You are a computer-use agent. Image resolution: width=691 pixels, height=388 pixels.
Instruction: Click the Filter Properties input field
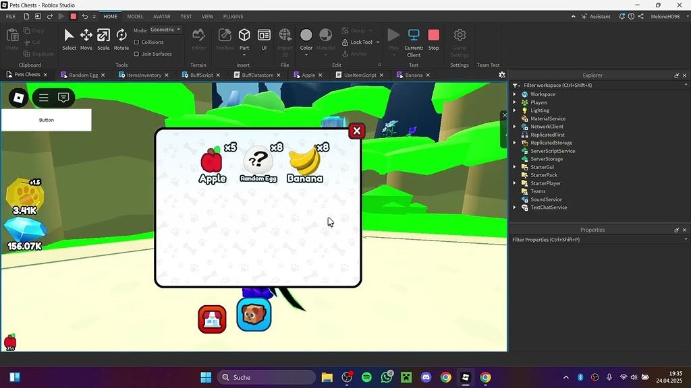pyautogui.click(x=599, y=240)
